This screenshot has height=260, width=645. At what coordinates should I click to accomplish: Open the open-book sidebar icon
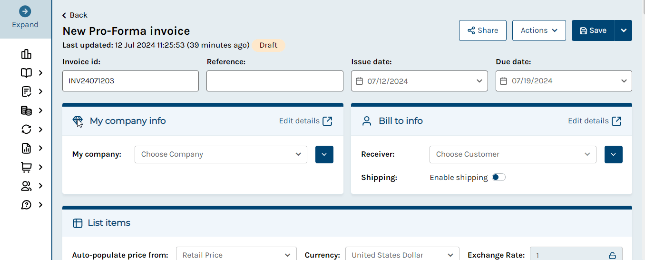[26, 73]
